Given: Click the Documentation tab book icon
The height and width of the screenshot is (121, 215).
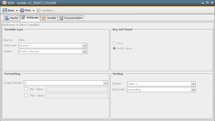Looking at the screenshot, I should 61,18.
